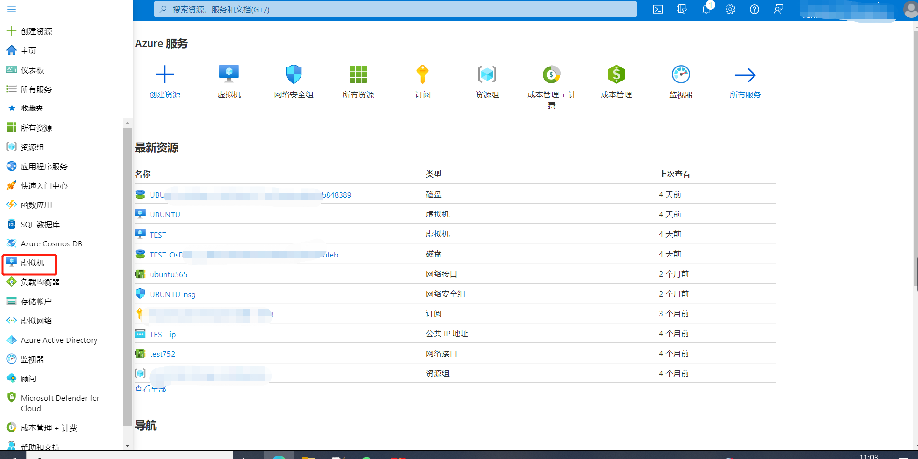Image resolution: width=918 pixels, height=459 pixels.
Task: Click the 上次查看 column header
Action: point(674,174)
